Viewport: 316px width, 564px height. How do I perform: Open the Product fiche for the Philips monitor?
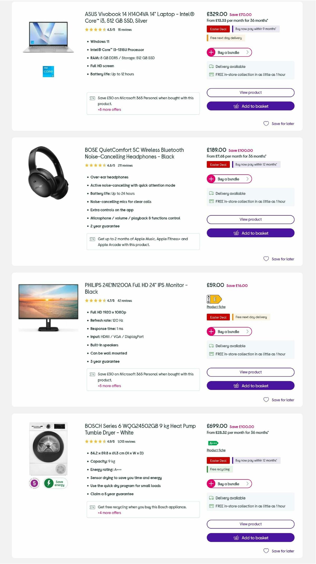pyautogui.click(x=216, y=307)
